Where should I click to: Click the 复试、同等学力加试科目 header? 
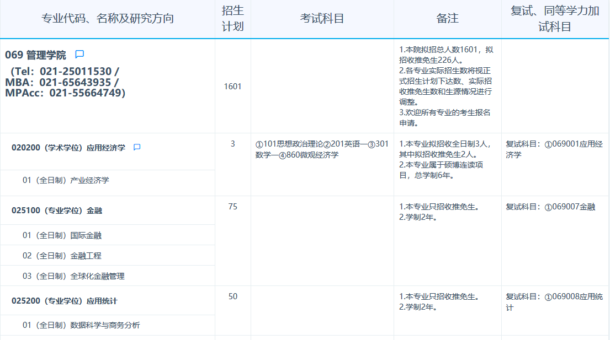click(554, 17)
